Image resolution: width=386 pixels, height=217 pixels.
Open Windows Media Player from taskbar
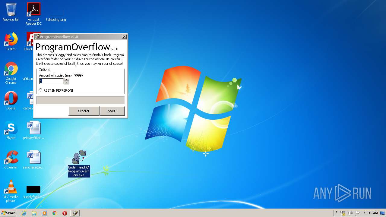(x=44, y=213)
